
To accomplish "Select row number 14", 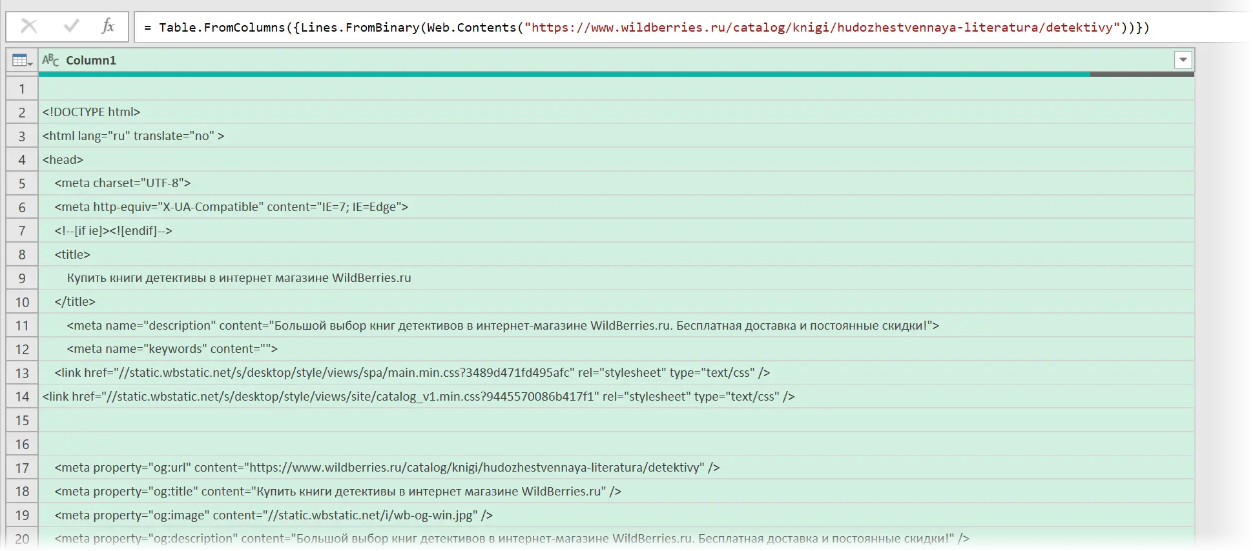I will [22, 396].
